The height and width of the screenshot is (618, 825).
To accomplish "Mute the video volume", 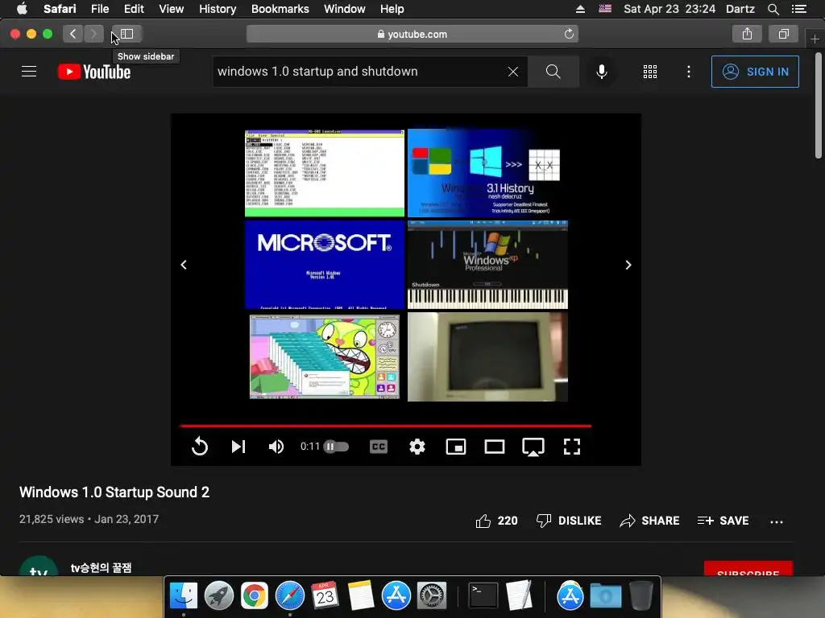I will [276, 447].
